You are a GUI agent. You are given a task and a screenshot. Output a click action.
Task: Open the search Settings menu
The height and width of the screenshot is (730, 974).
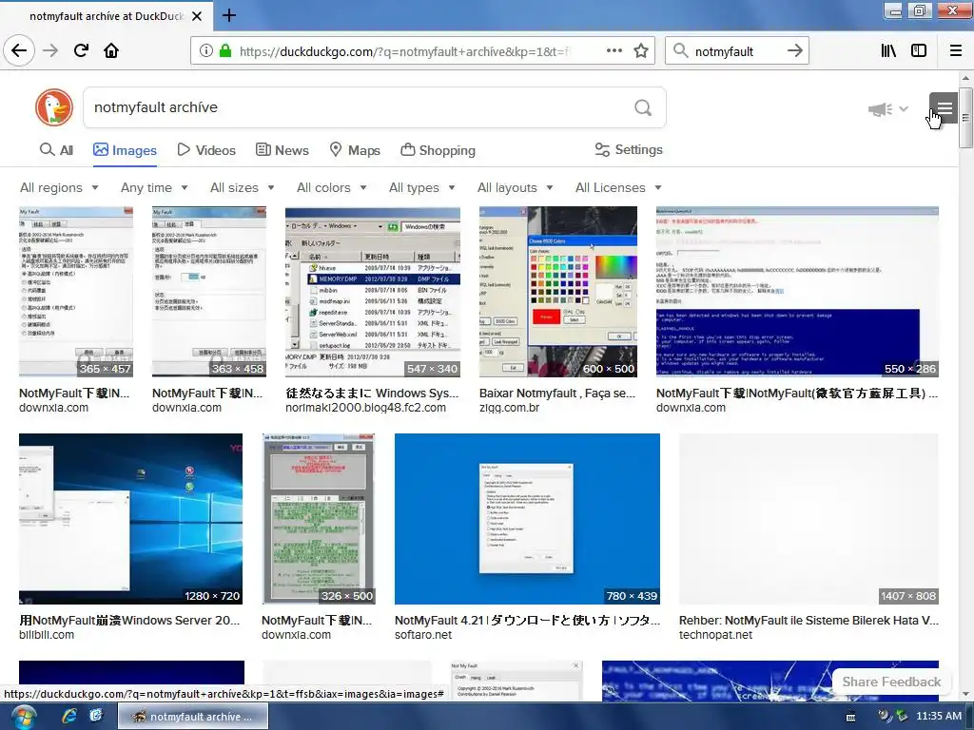pyautogui.click(x=629, y=149)
